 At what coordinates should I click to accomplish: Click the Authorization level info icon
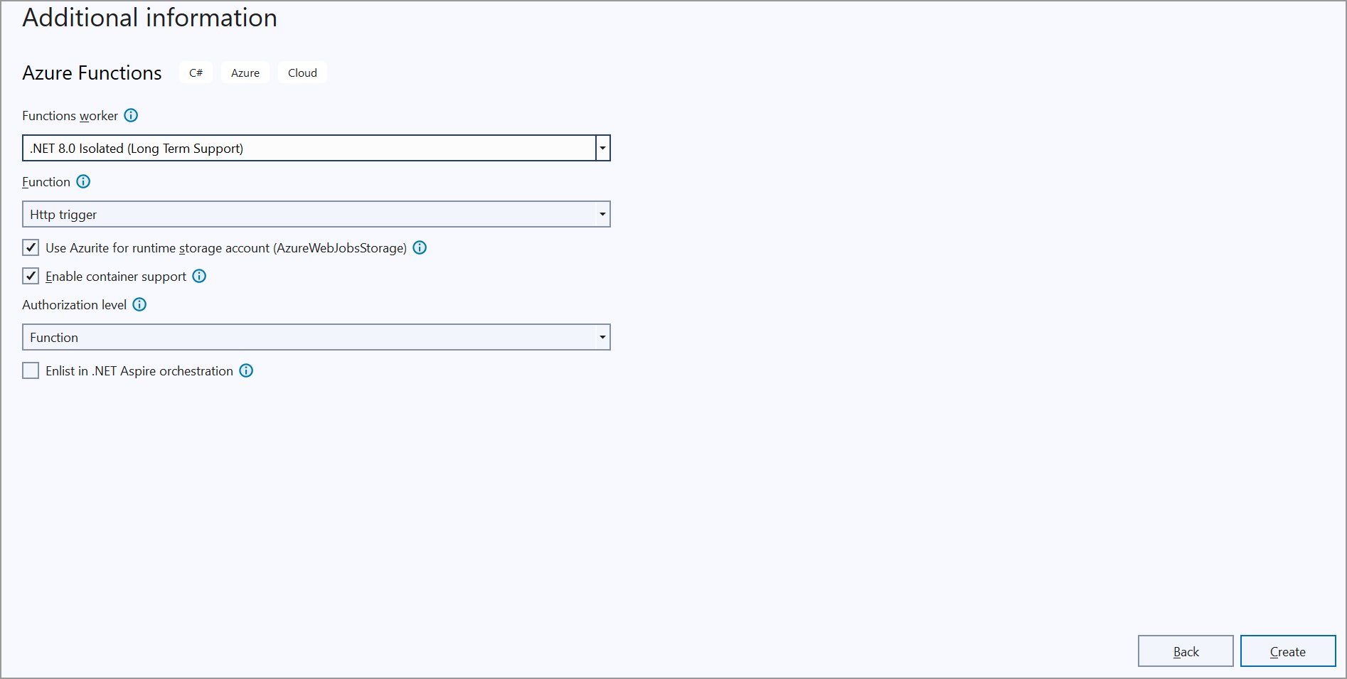pyautogui.click(x=139, y=304)
